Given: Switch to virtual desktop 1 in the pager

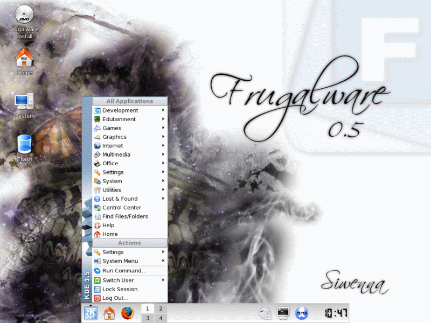Looking at the screenshot, I should [x=148, y=308].
